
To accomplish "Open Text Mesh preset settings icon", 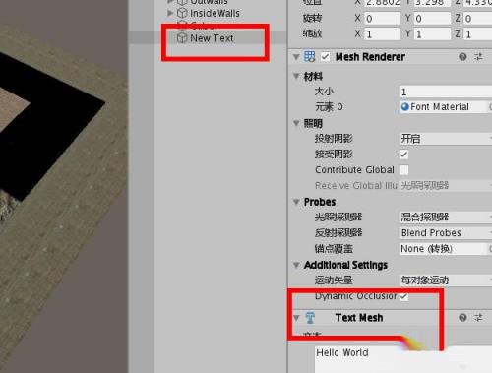I will [478, 318].
